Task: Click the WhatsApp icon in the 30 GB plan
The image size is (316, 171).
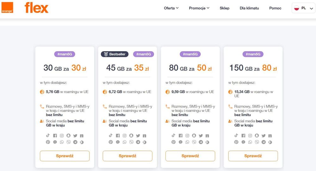Action: pos(62,142)
